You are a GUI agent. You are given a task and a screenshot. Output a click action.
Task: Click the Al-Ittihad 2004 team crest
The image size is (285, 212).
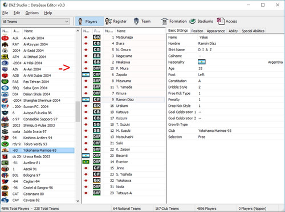coord(5,57)
